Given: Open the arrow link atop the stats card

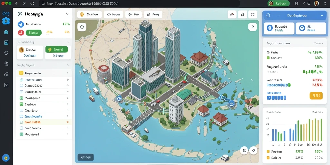Looking at the screenshot, I should click(318, 43).
